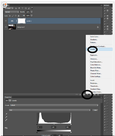The height and width of the screenshot is (136, 115).
Task: Click the chain link icon on Levels 1 layer
Action: point(17,21)
